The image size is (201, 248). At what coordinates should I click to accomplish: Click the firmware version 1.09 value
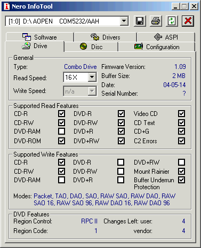pyautogui.click(x=180, y=67)
